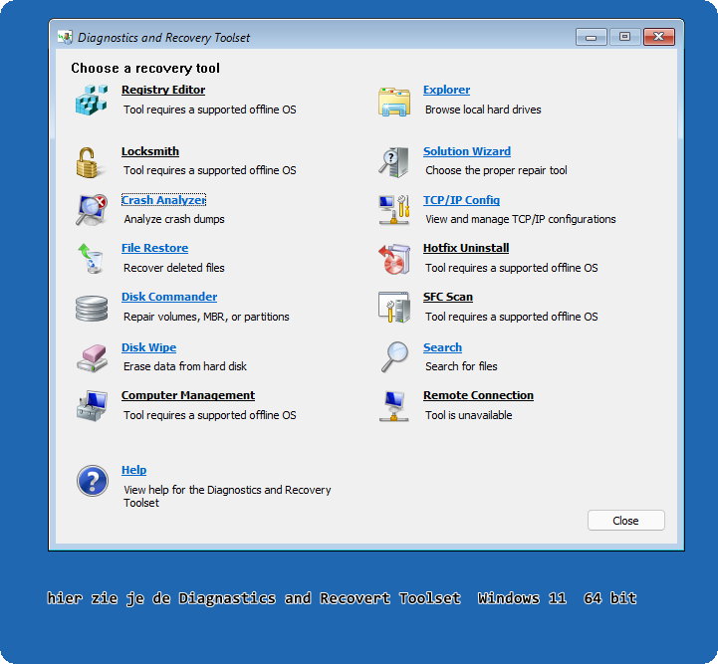This screenshot has height=664, width=718.
Task: Open the TCP/IP Config link
Action: [461, 200]
